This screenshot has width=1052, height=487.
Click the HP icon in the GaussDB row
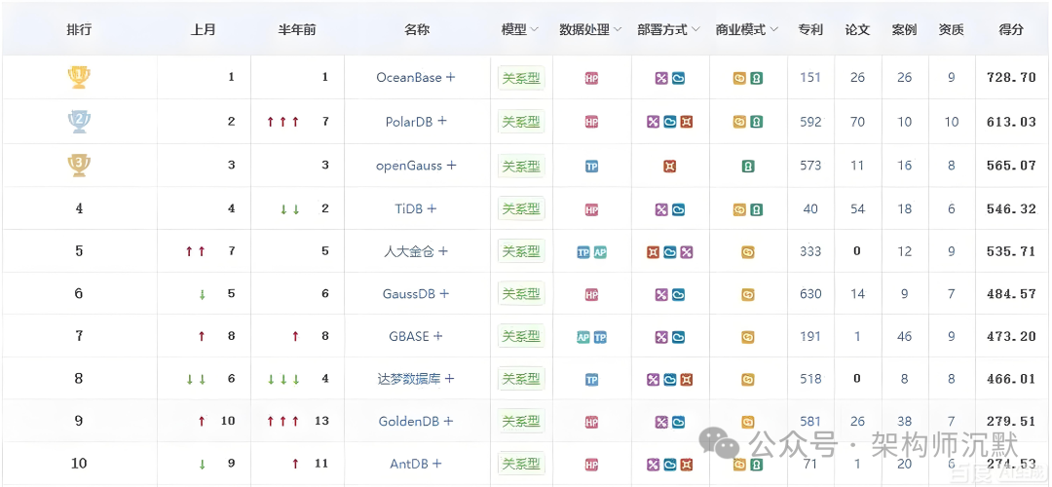pos(592,294)
